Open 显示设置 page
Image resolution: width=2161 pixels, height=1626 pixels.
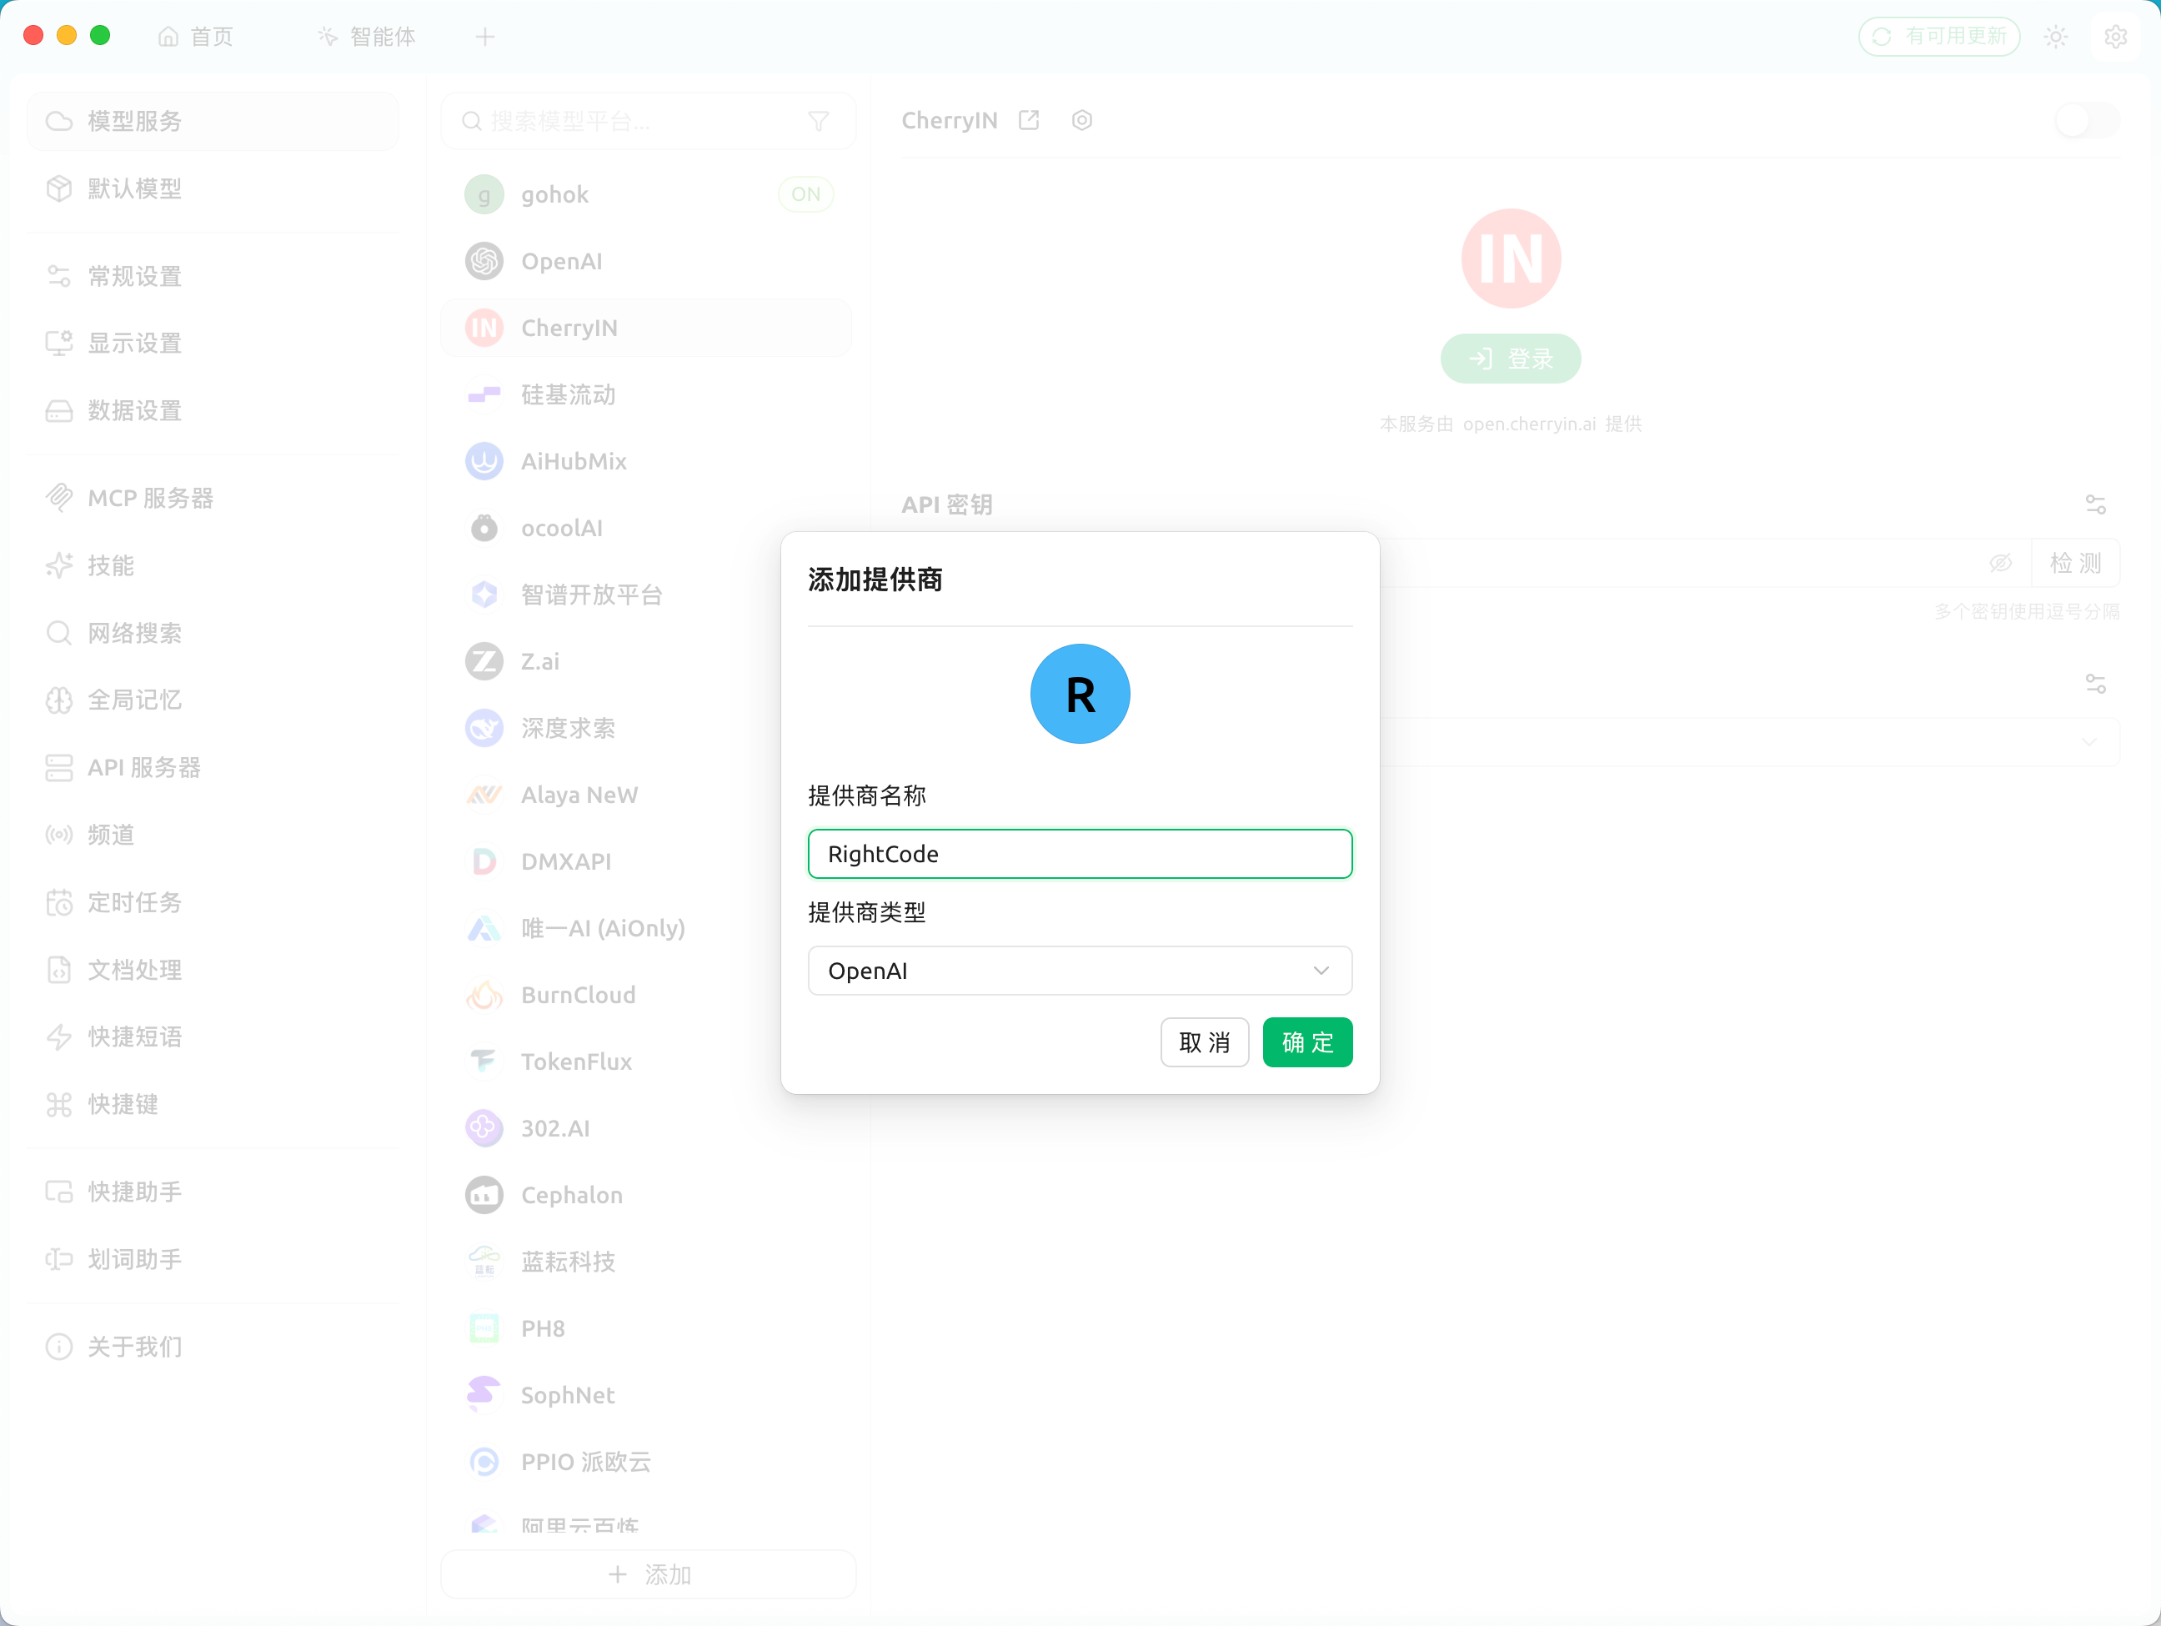(213, 343)
